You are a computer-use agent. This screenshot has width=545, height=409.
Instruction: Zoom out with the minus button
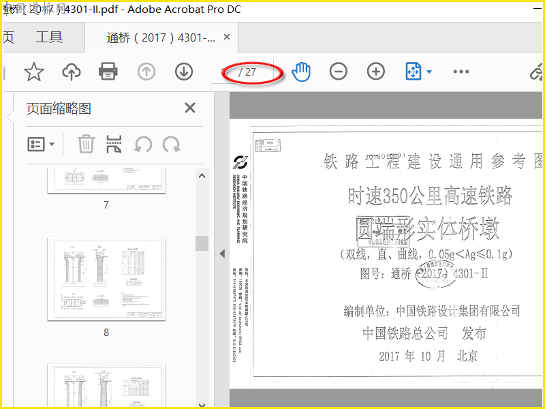338,72
